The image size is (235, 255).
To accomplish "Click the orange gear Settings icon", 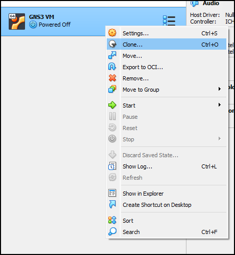I will (x=112, y=33).
